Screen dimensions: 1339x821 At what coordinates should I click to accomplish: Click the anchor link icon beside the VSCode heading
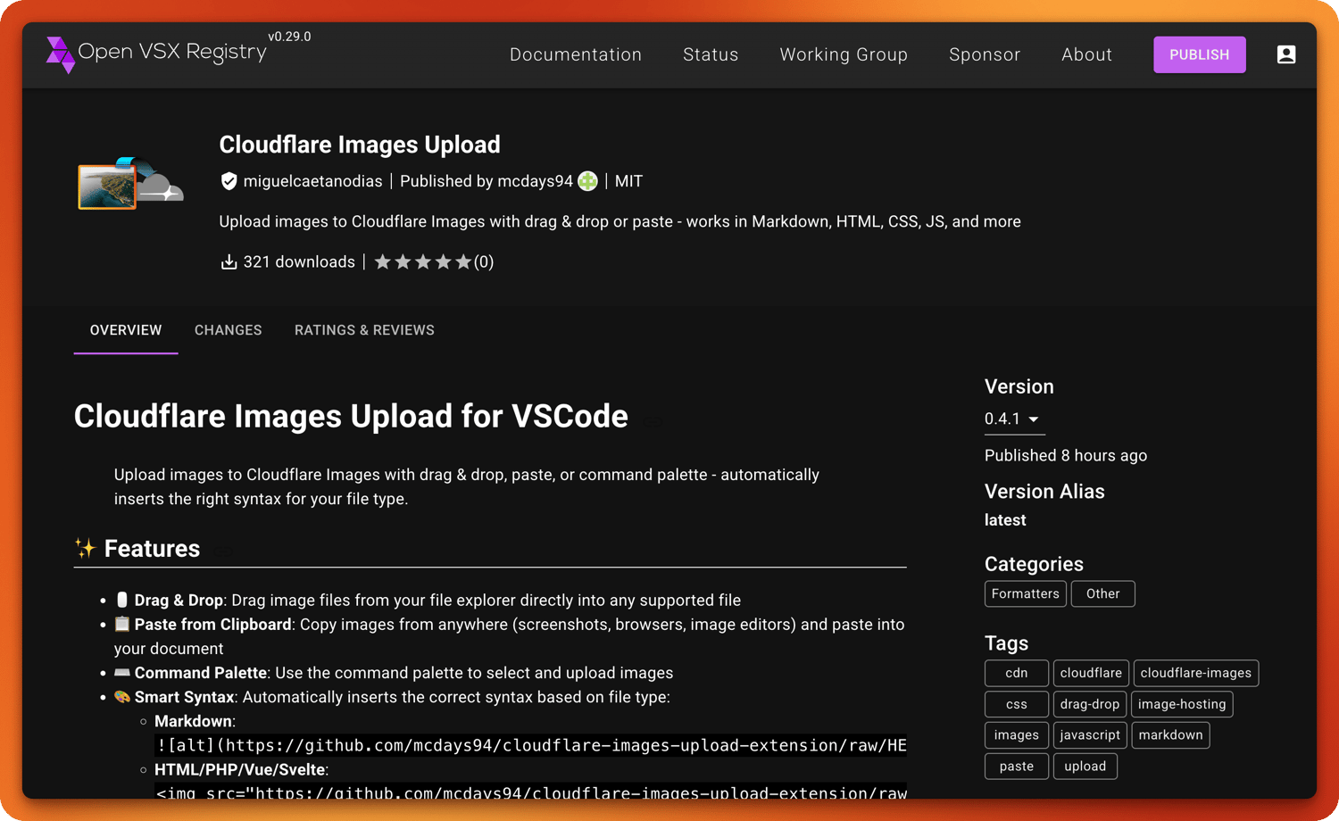[653, 420]
